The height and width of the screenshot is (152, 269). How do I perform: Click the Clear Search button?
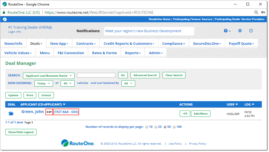point(174,75)
